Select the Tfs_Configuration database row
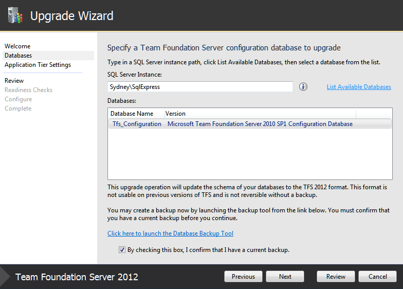Image resolution: width=403 pixels, height=289 pixels. pyautogui.click(x=250, y=123)
